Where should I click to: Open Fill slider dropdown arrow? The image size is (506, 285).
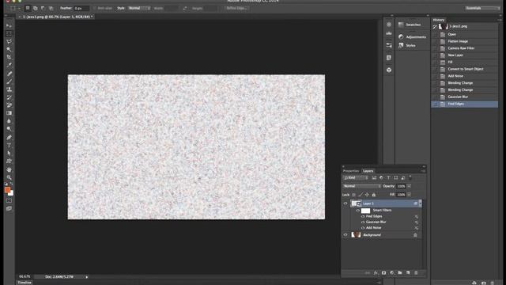[409, 195]
